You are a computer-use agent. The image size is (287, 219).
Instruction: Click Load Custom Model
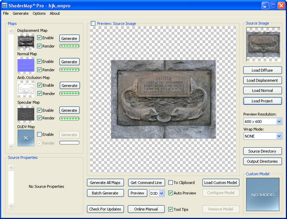coord(221,183)
